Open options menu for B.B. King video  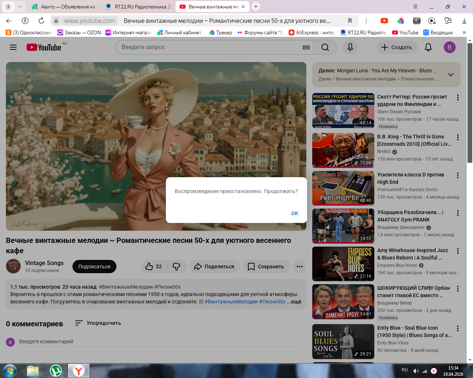458,137
